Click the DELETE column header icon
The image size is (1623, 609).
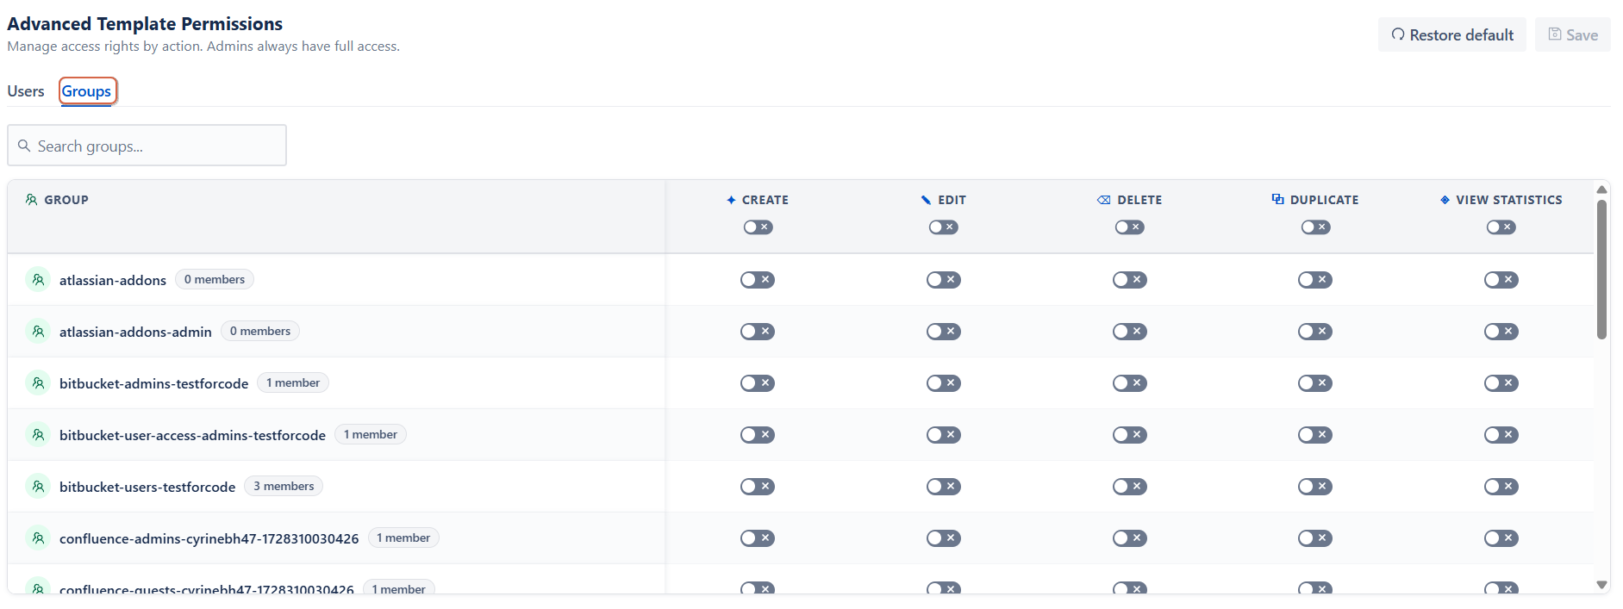[x=1103, y=200]
